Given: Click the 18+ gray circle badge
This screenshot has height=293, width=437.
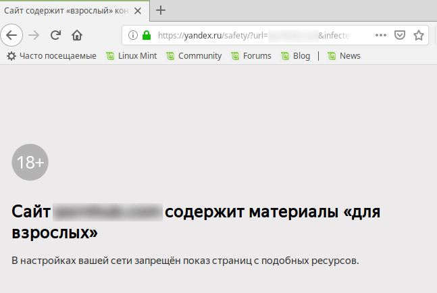Looking at the screenshot, I should pyautogui.click(x=30, y=163).
